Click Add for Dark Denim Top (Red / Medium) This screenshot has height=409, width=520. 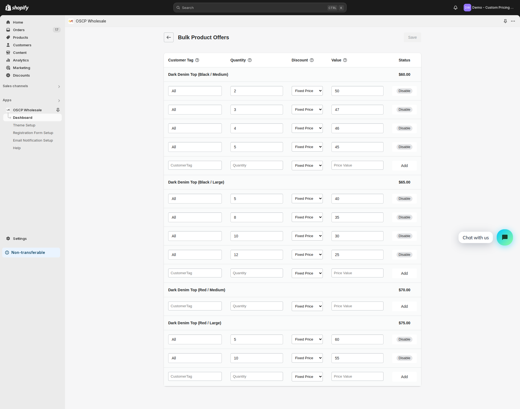click(404, 306)
